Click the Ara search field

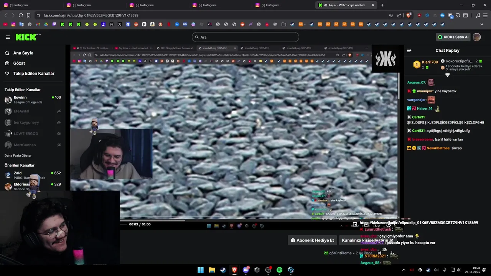(x=245, y=37)
